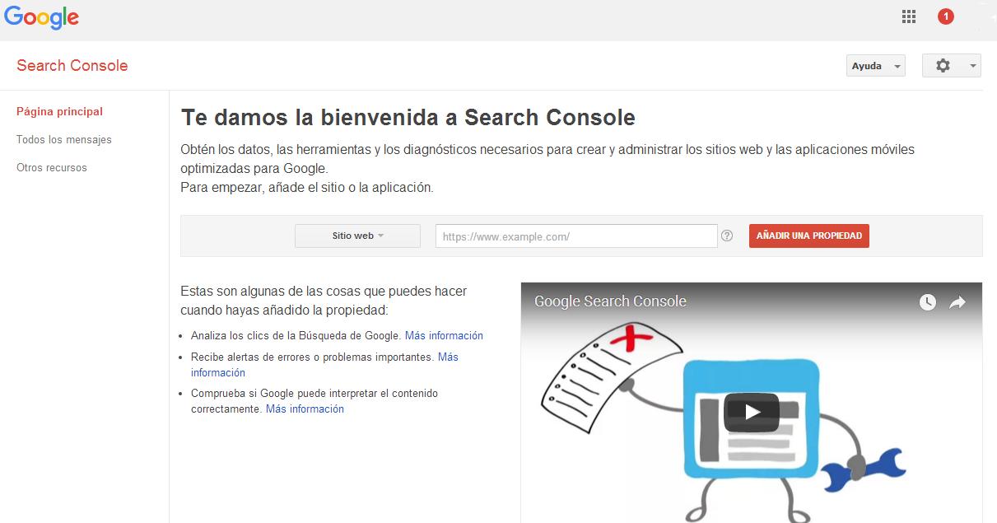The image size is (997, 523).
Task: Click the video Watch later clock icon
Action: [x=928, y=302]
